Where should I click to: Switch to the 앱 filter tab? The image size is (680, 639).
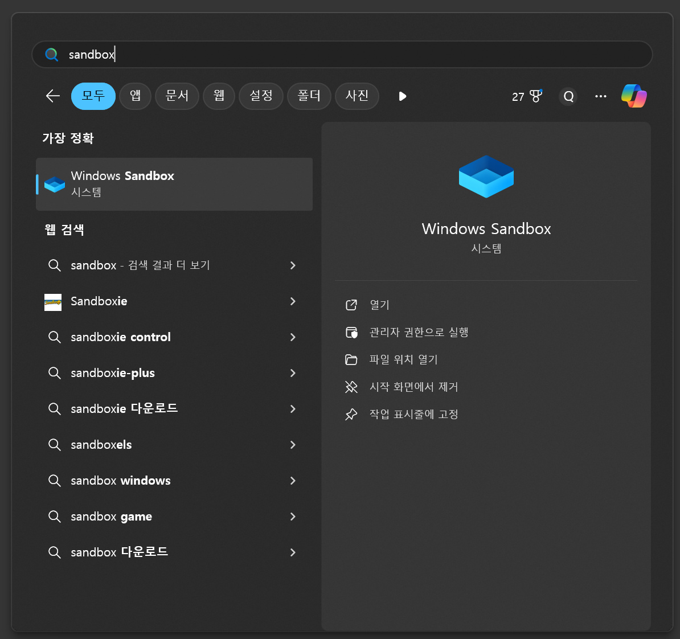pos(136,96)
